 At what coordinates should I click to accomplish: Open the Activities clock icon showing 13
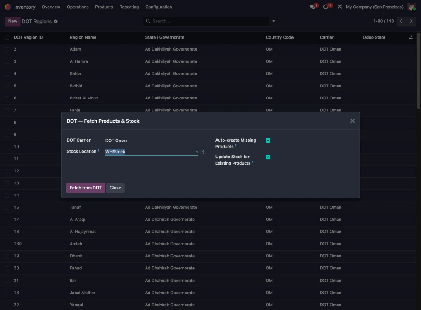[326, 7]
